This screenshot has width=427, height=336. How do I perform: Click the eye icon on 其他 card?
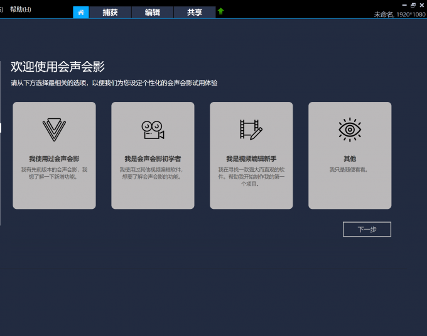350,130
